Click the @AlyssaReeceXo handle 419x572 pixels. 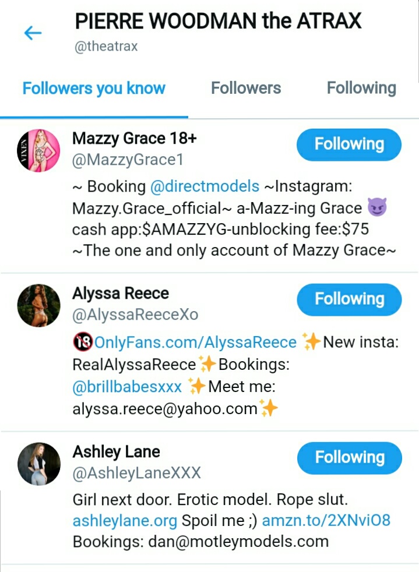click(135, 315)
